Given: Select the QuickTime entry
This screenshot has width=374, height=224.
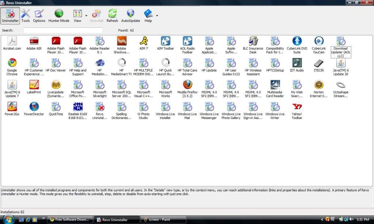Looking at the screenshot, I should [56, 109].
